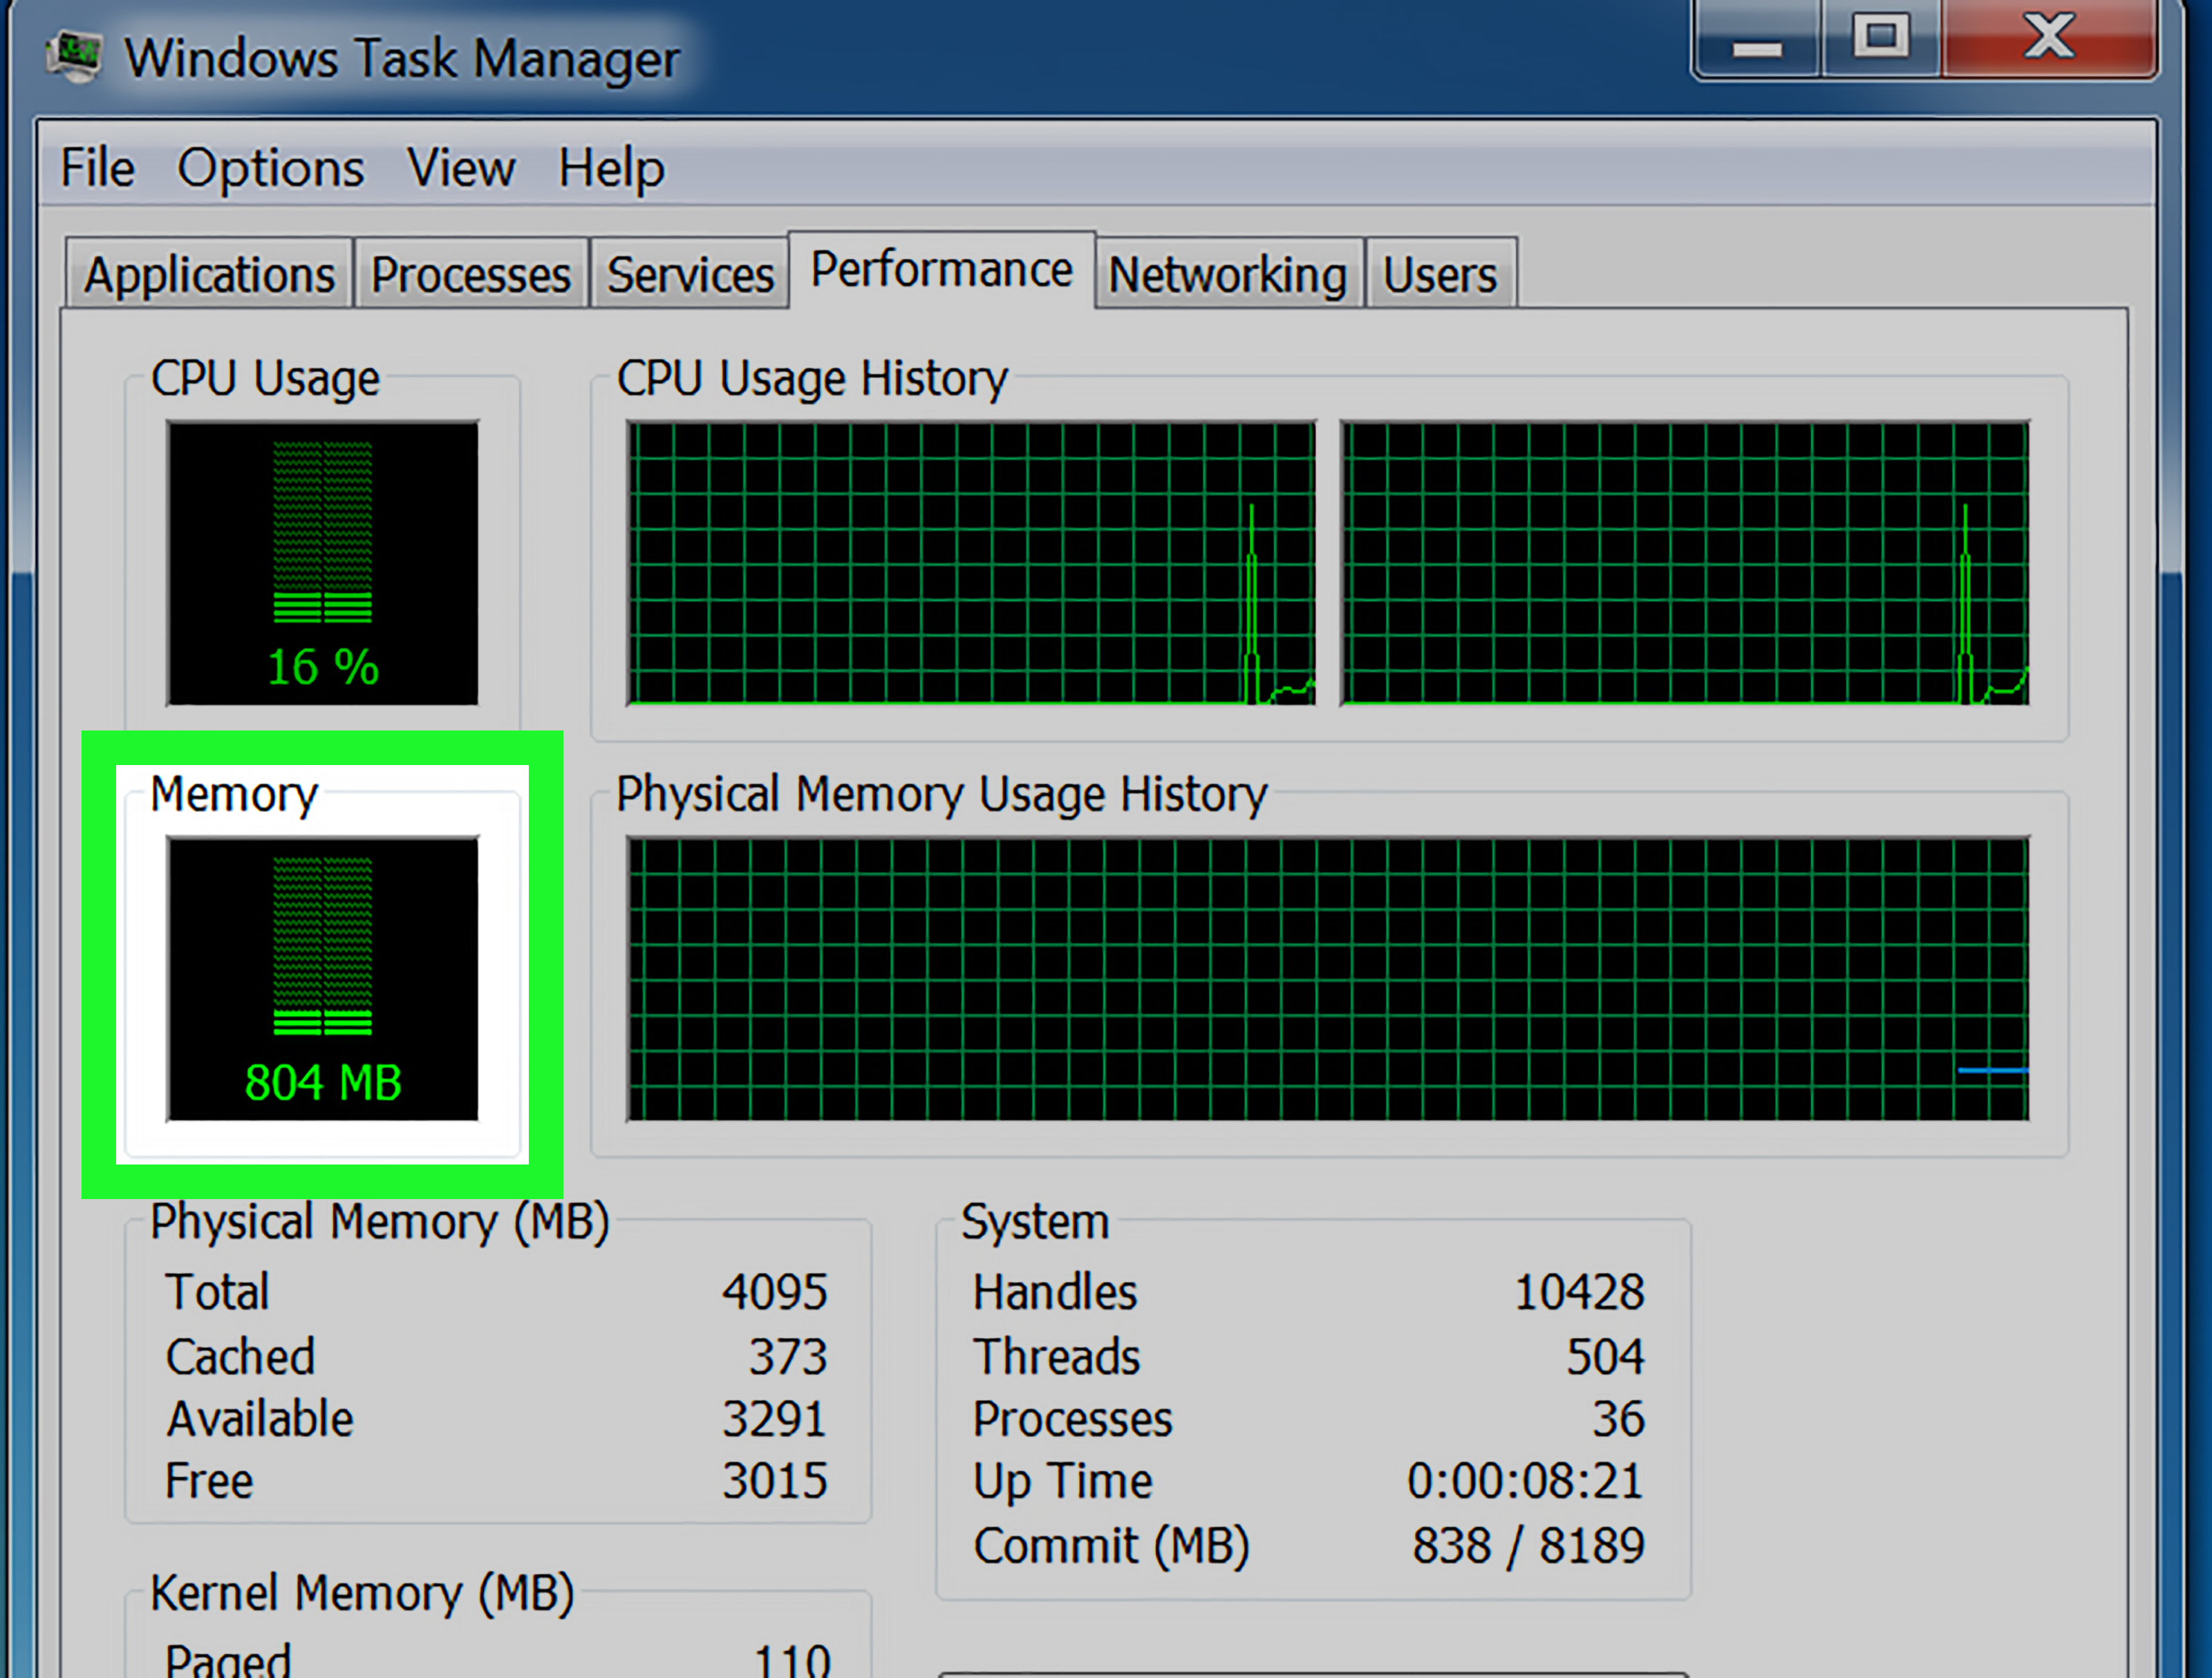Switch to the Networking tab
2212x1678 pixels.
tap(1228, 274)
